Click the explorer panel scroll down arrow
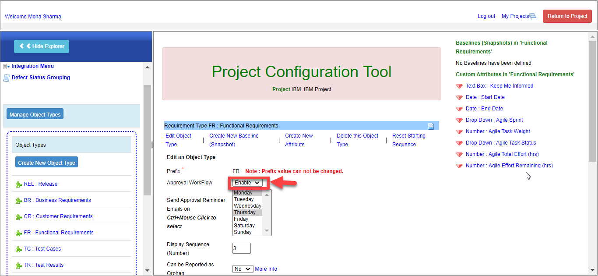598x276 pixels. point(147,270)
